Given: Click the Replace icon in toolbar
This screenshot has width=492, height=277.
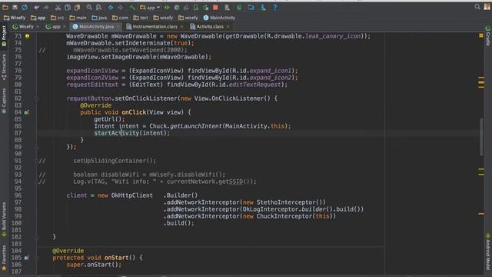Looking at the screenshot, I should point(98,7).
